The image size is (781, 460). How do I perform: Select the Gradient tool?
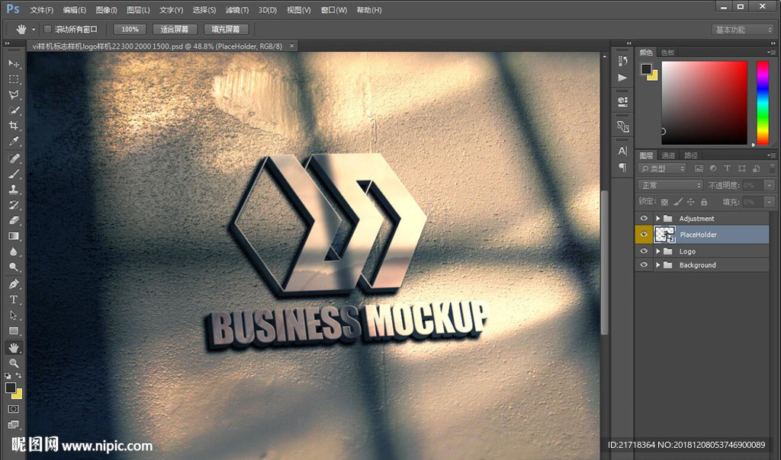coord(14,236)
